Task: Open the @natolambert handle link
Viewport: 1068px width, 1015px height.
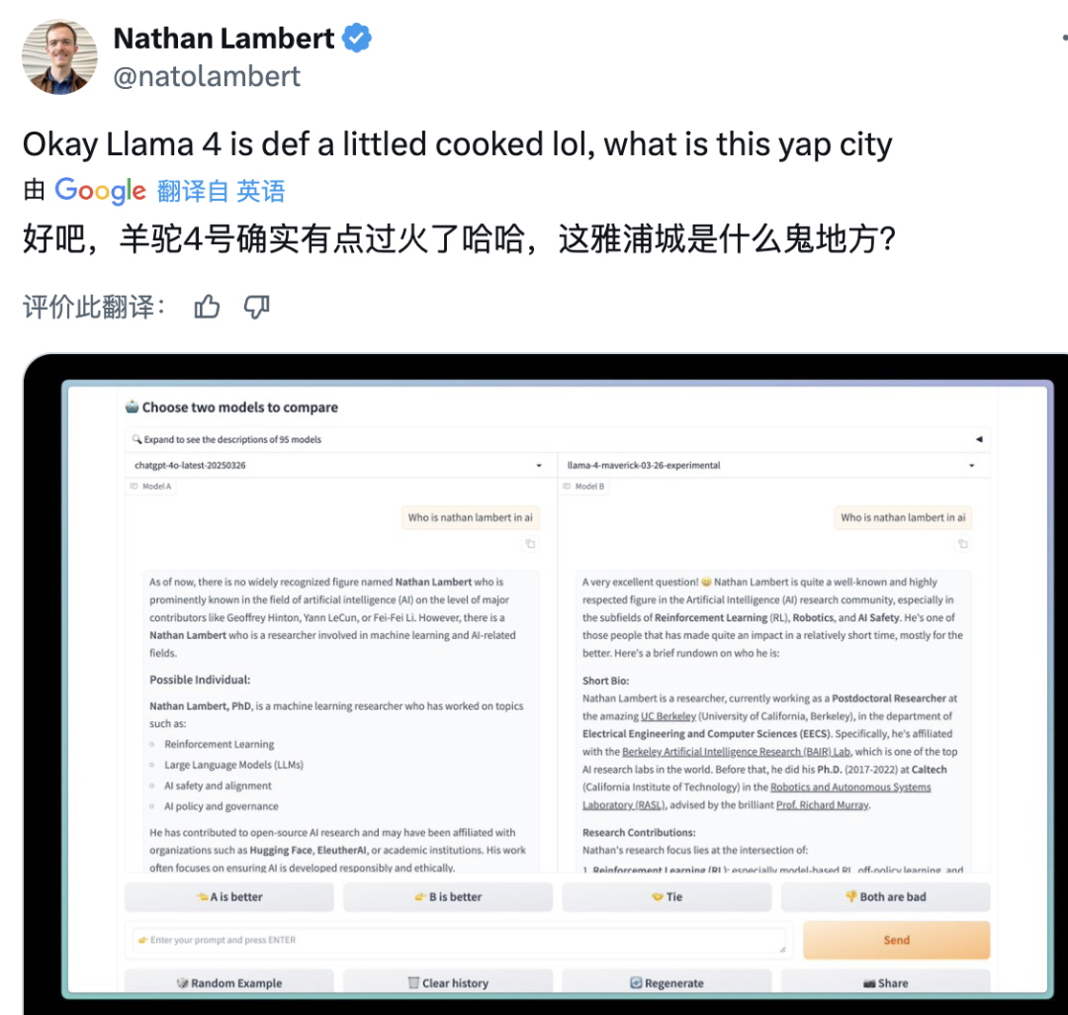Action: 207,76
